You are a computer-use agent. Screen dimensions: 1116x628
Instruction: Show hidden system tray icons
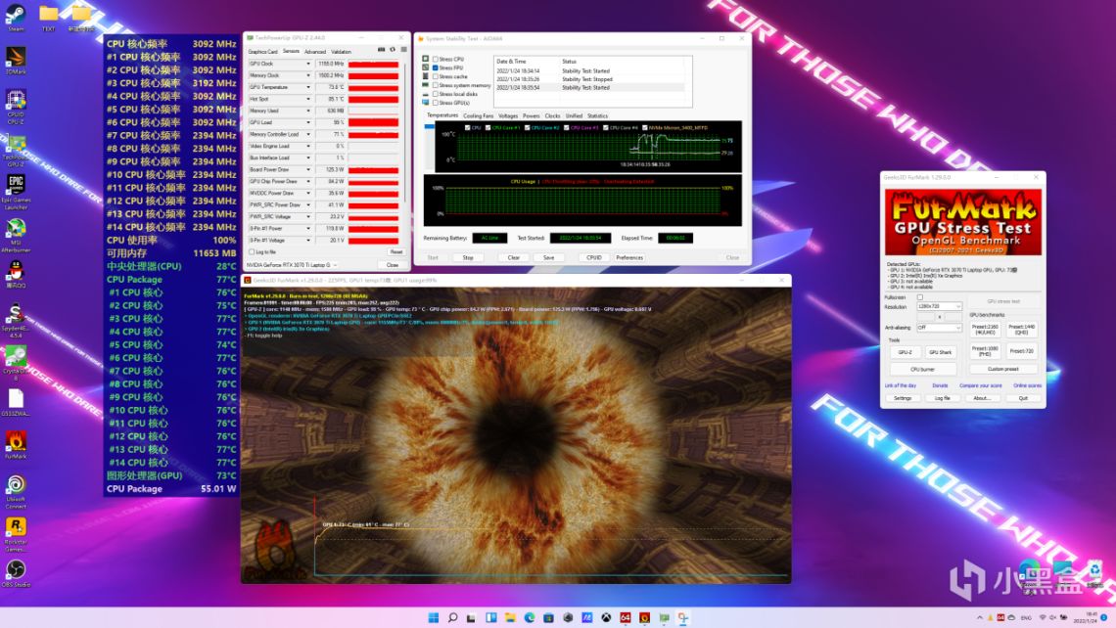click(x=979, y=617)
